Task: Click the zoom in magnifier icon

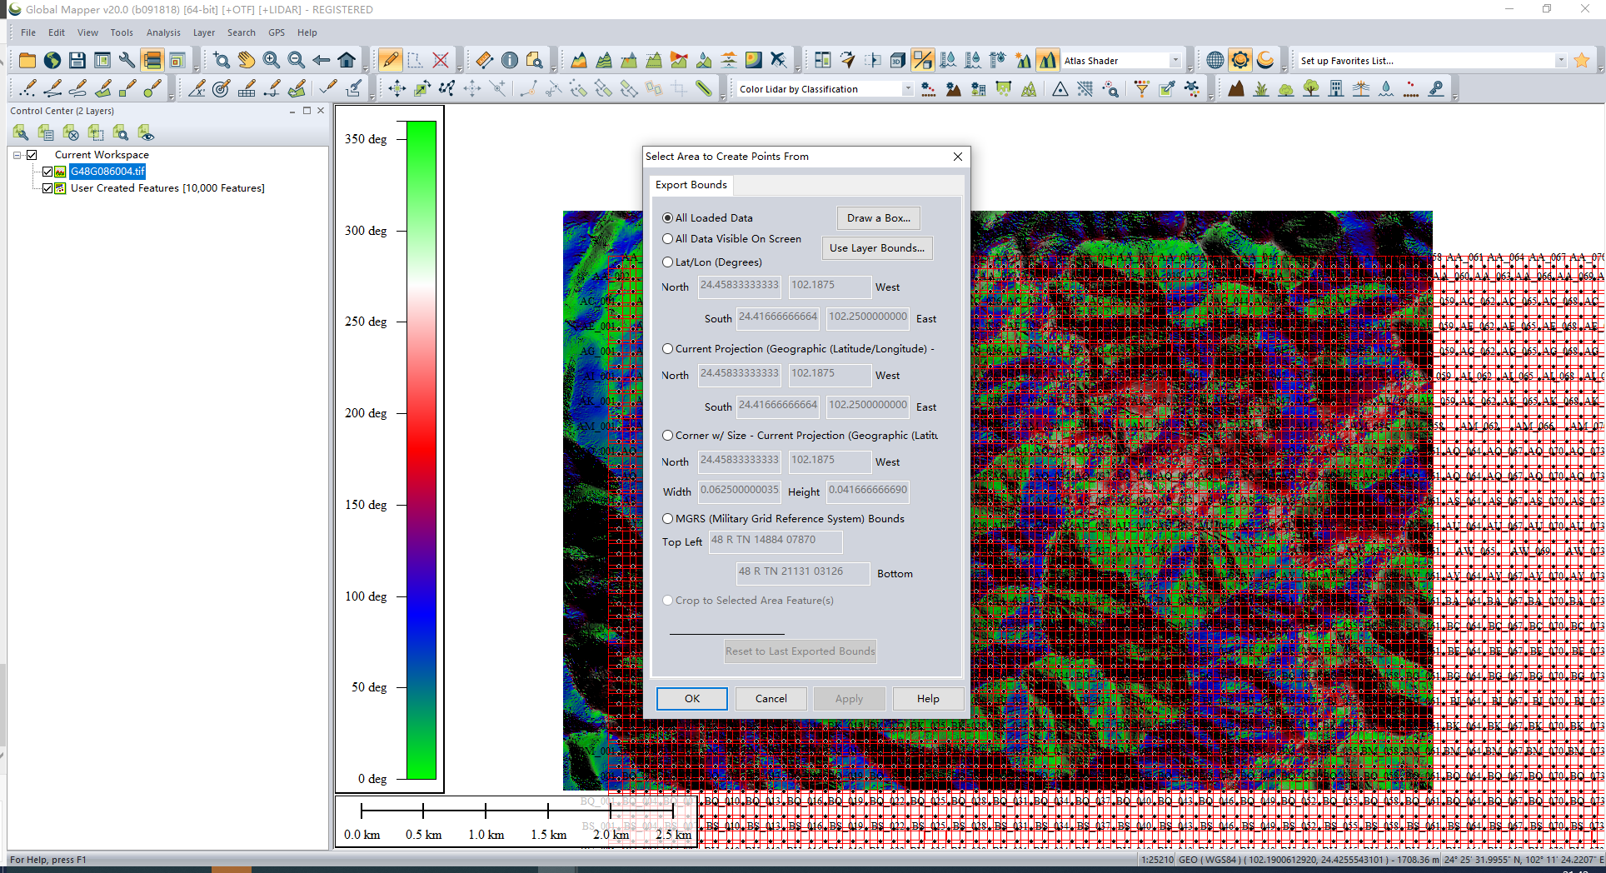Action: pyautogui.click(x=272, y=60)
